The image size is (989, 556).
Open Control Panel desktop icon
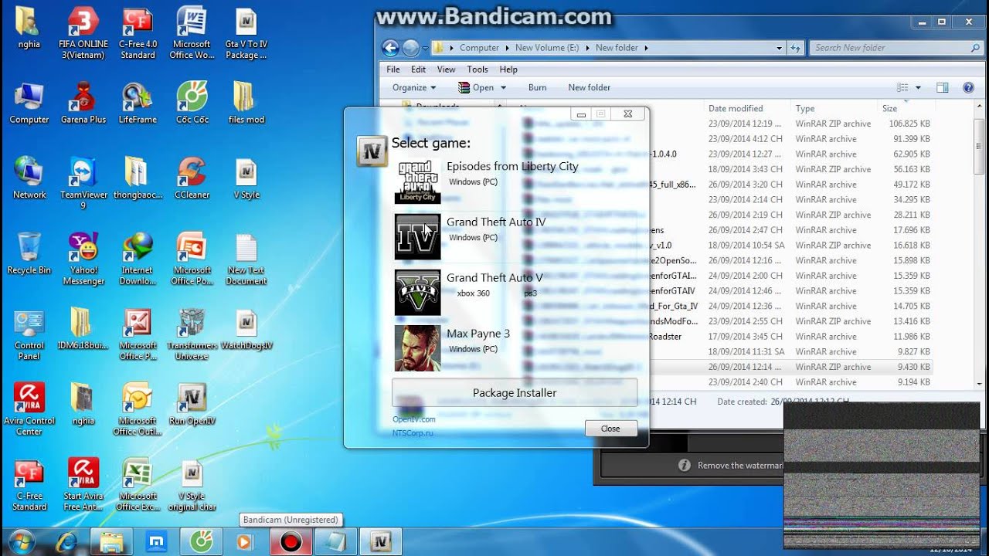pos(29,334)
